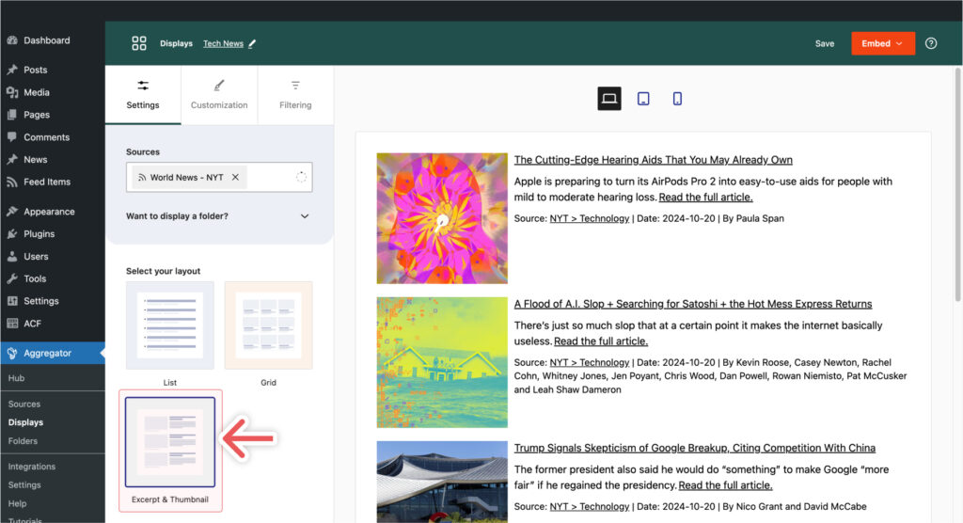The height and width of the screenshot is (523, 963).
Task: Switch to the Customization tab
Action: pyautogui.click(x=219, y=95)
